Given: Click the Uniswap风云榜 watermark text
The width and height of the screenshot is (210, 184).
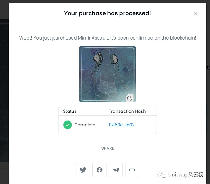Looking at the screenshot, I should pyautogui.click(x=186, y=175).
